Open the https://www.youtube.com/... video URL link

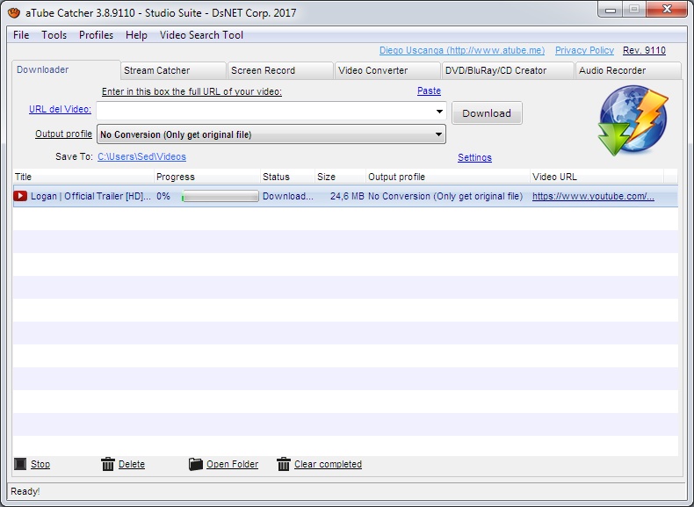[x=593, y=196]
